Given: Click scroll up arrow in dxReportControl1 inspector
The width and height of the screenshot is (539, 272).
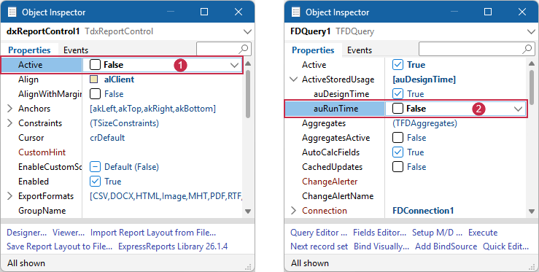Looking at the screenshot, I should pos(248,63).
